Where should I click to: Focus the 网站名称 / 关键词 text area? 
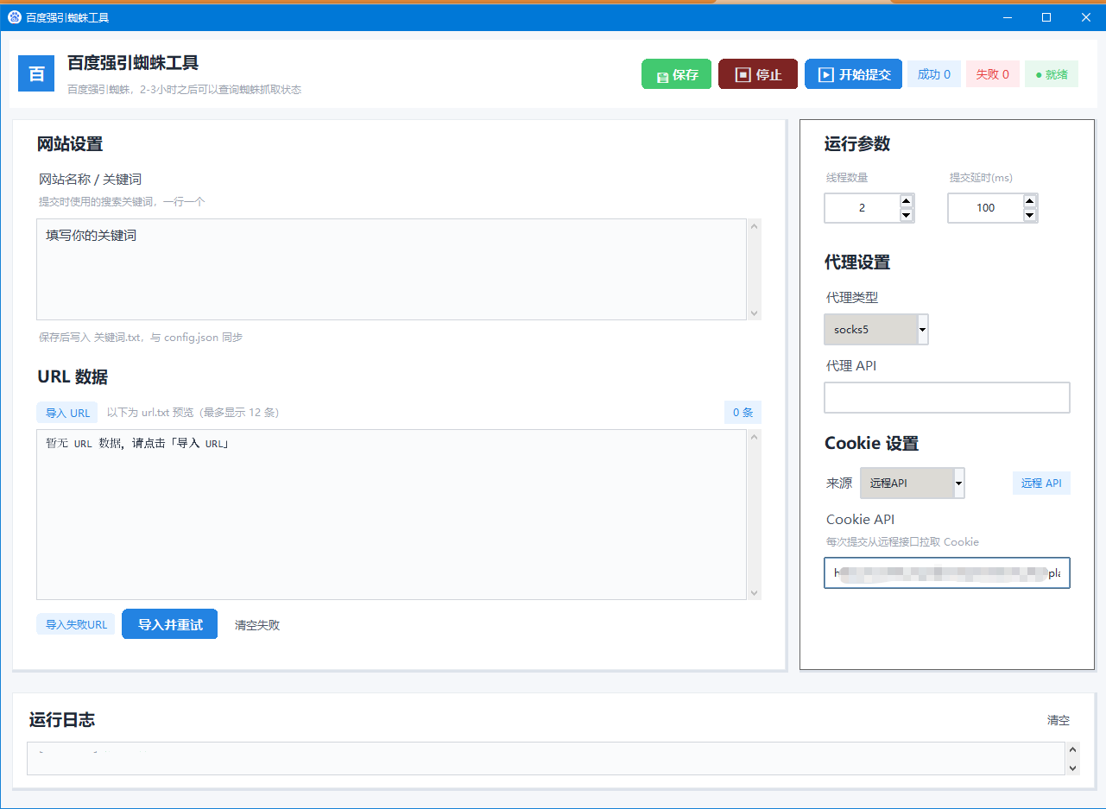click(x=391, y=269)
